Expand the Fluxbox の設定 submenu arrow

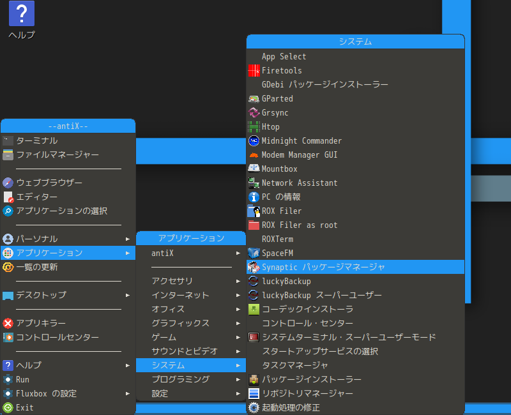128,393
